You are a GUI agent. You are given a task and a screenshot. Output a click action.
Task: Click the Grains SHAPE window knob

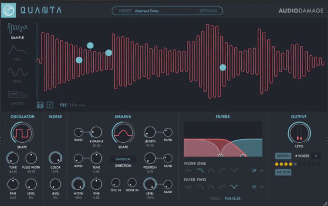(x=123, y=133)
